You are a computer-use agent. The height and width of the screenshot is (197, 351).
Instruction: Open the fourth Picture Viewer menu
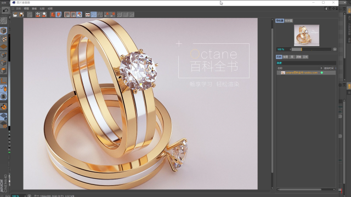coord(42,9)
